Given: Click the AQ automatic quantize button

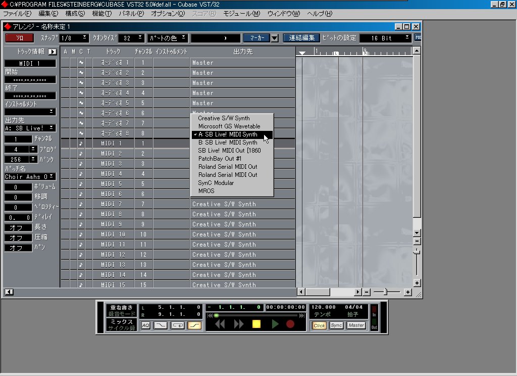Looking at the screenshot, I should click(145, 325).
